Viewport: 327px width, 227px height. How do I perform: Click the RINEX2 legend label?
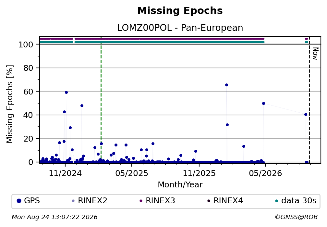pos(92,201)
